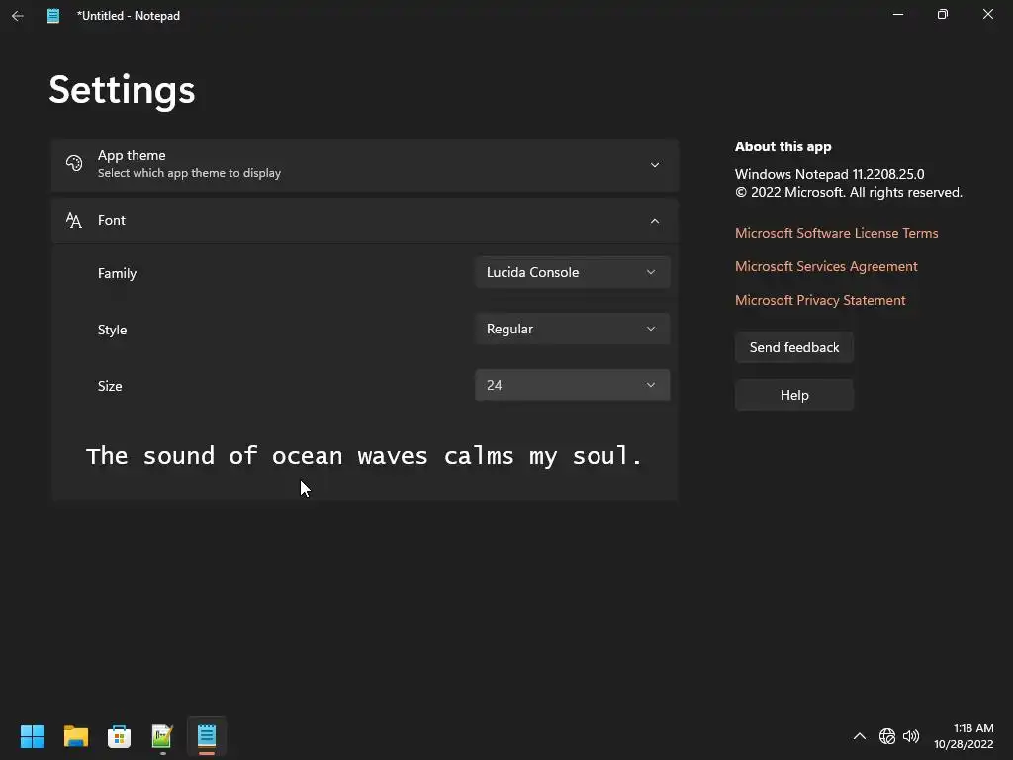The image size is (1013, 760).
Task: Collapse the Font section chevron
Action: pos(655,221)
